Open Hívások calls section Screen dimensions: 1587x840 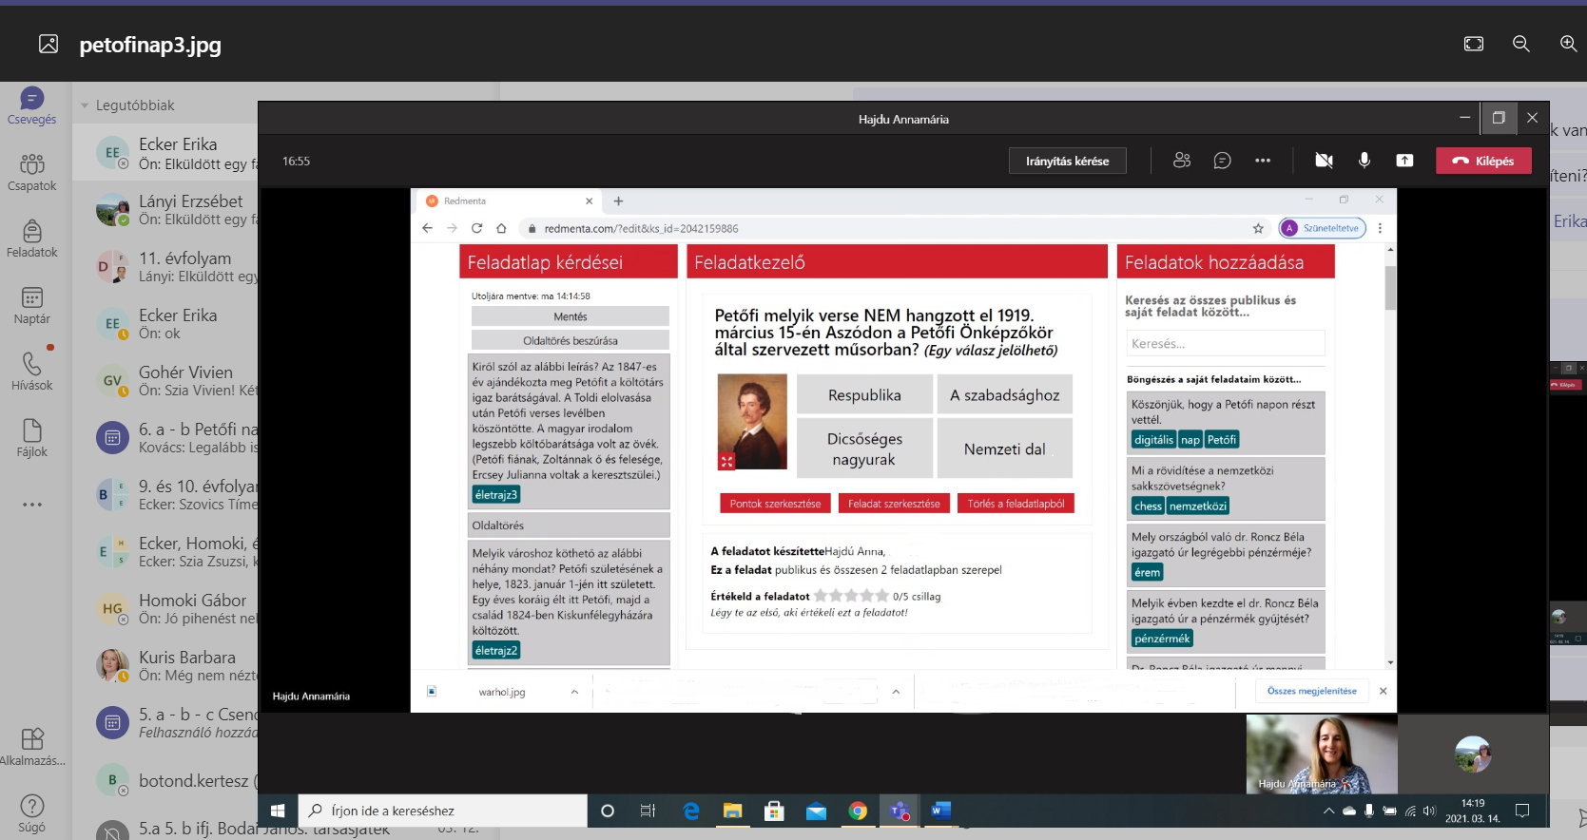click(31, 372)
